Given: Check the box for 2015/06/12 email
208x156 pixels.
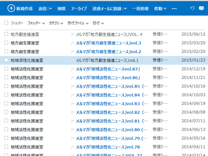Looking at the screenshot, I should 6,34.
